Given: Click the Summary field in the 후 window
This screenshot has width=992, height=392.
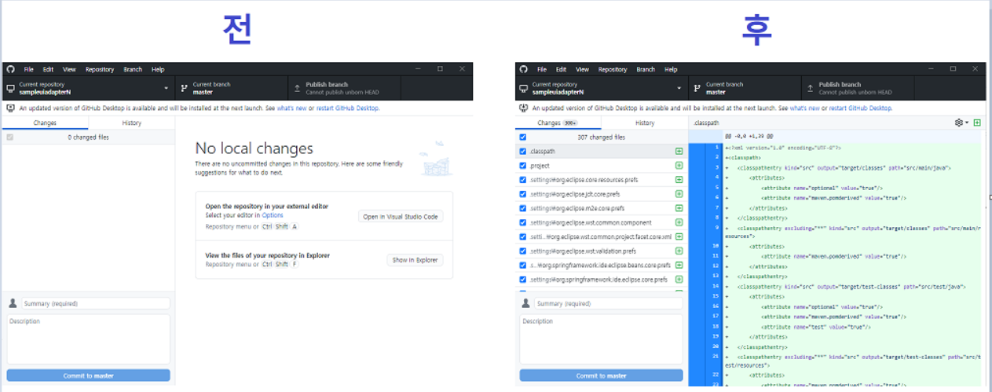Looking at the screenshot, I should [x=608, y=303].
